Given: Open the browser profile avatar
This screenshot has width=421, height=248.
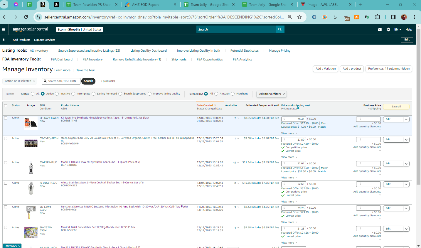Looking at the screenshot, I should (x=404, y=17).
